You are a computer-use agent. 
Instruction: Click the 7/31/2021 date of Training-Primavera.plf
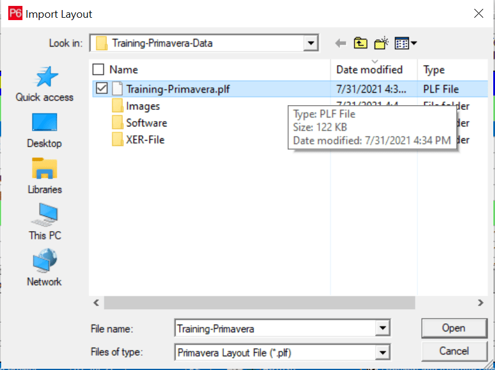pos(371,89)
